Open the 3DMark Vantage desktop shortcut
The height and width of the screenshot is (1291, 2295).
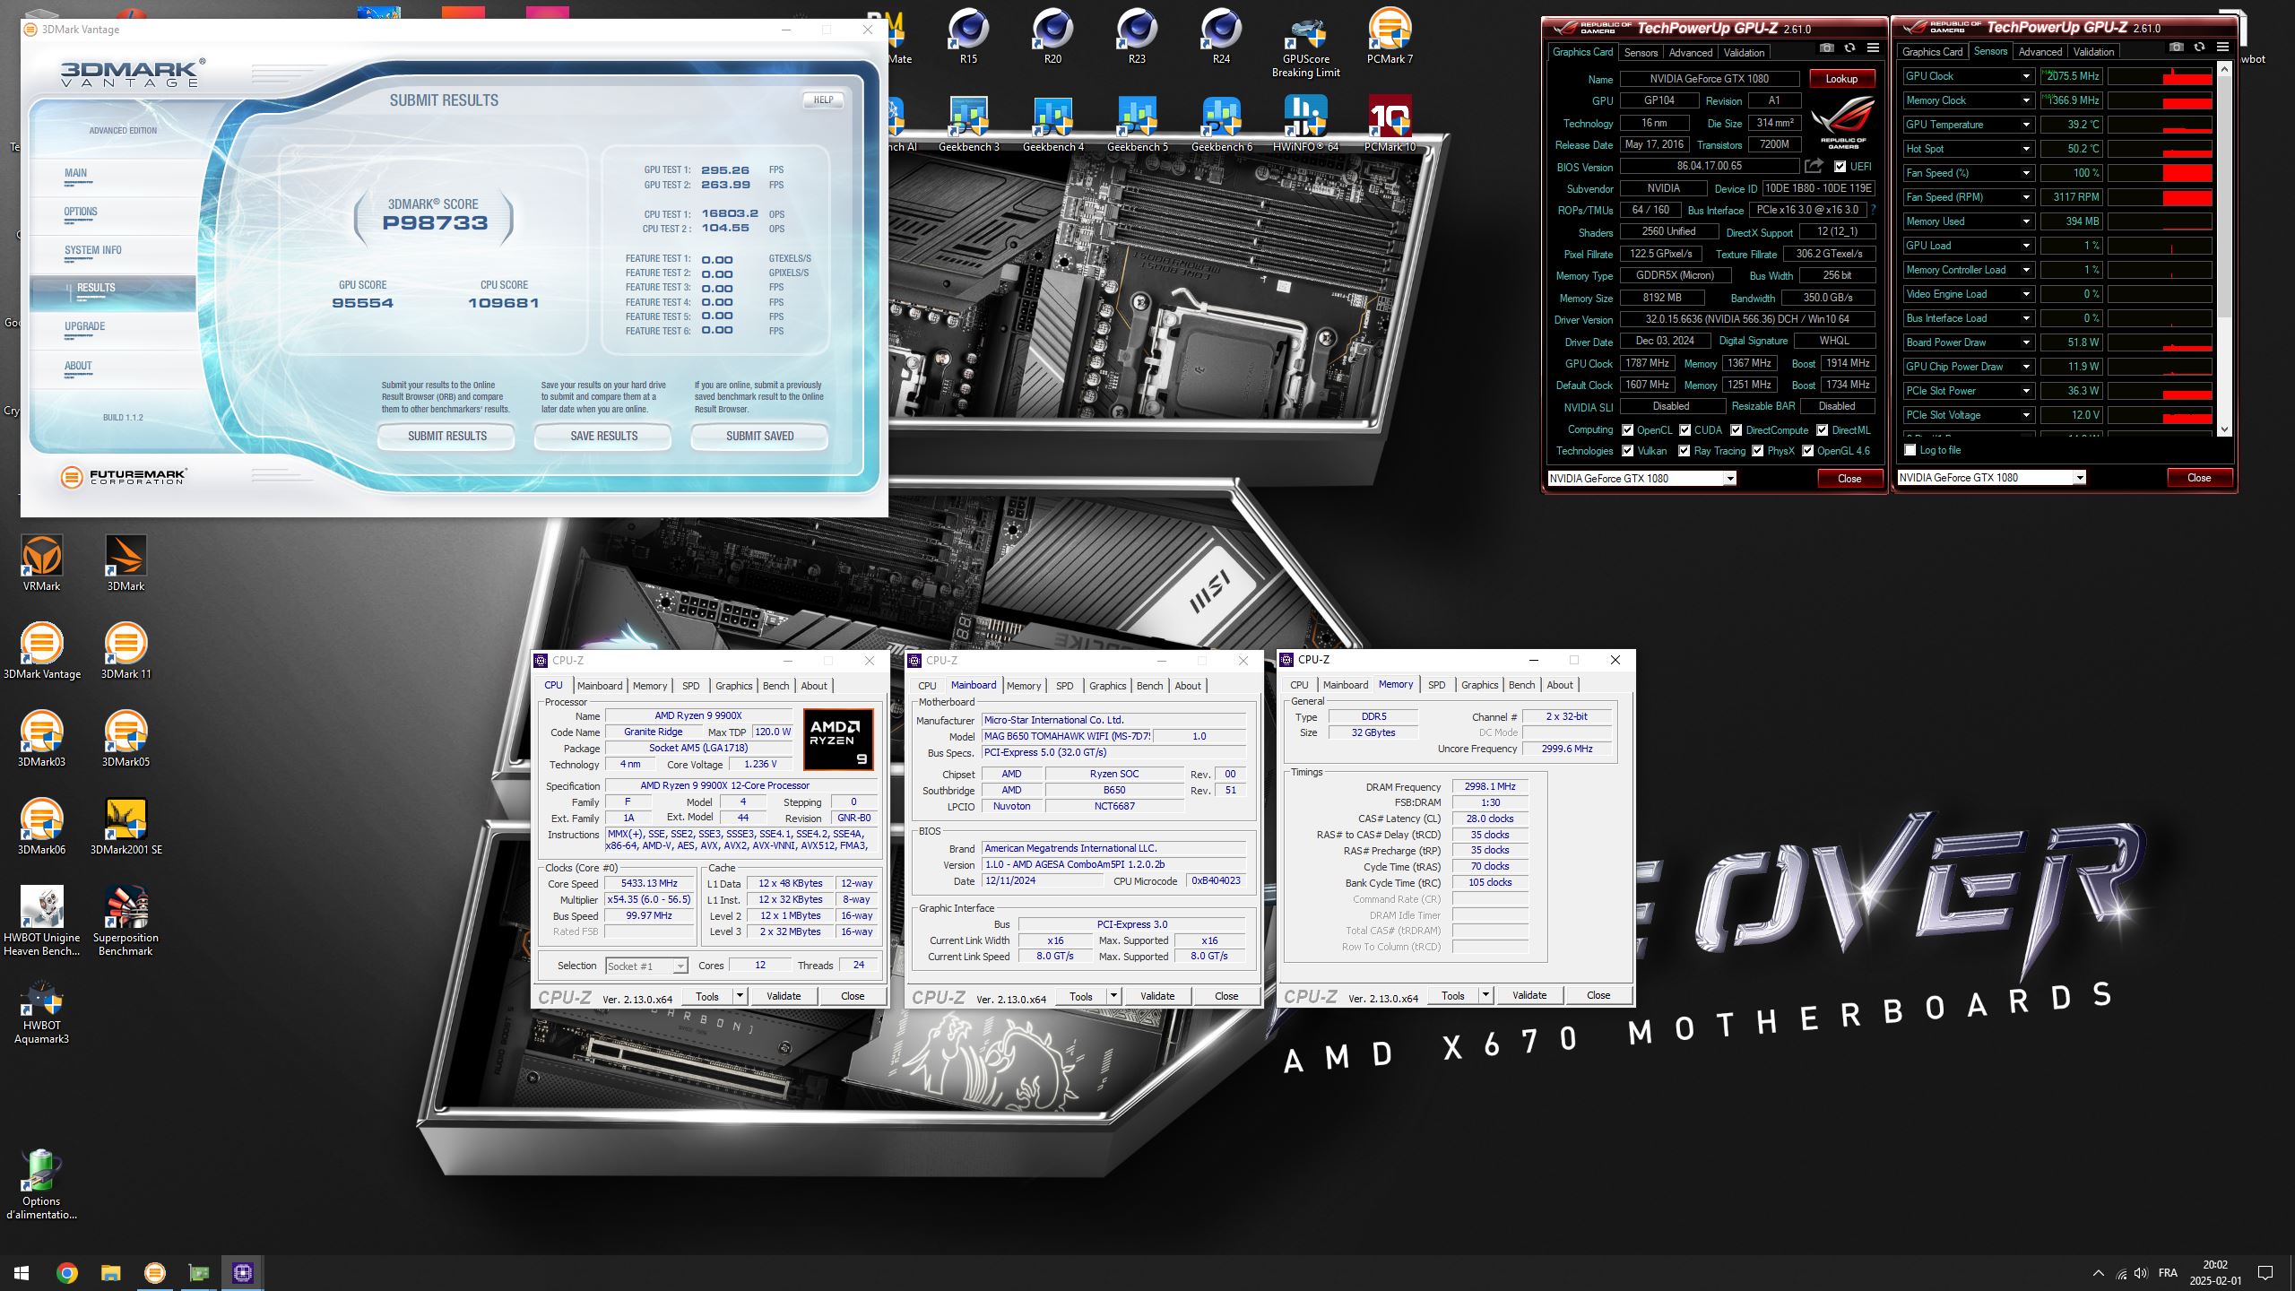[41, 651]
